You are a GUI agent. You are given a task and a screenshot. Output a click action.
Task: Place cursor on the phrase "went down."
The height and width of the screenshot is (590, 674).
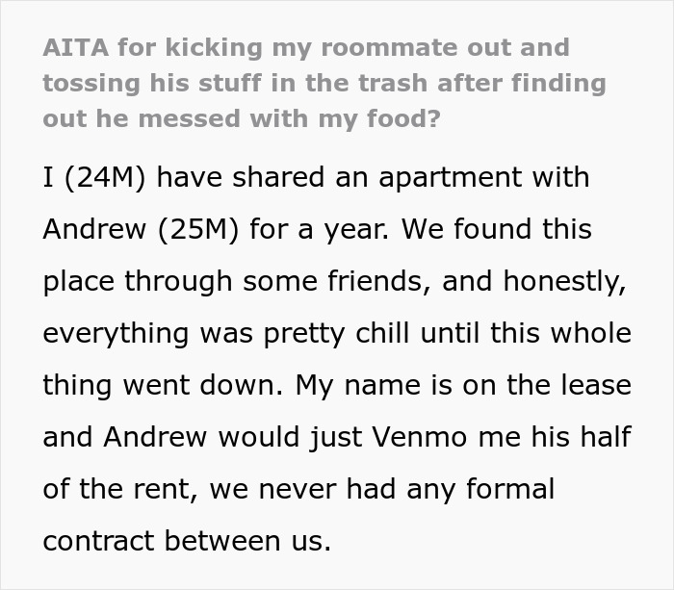point(204,385)
